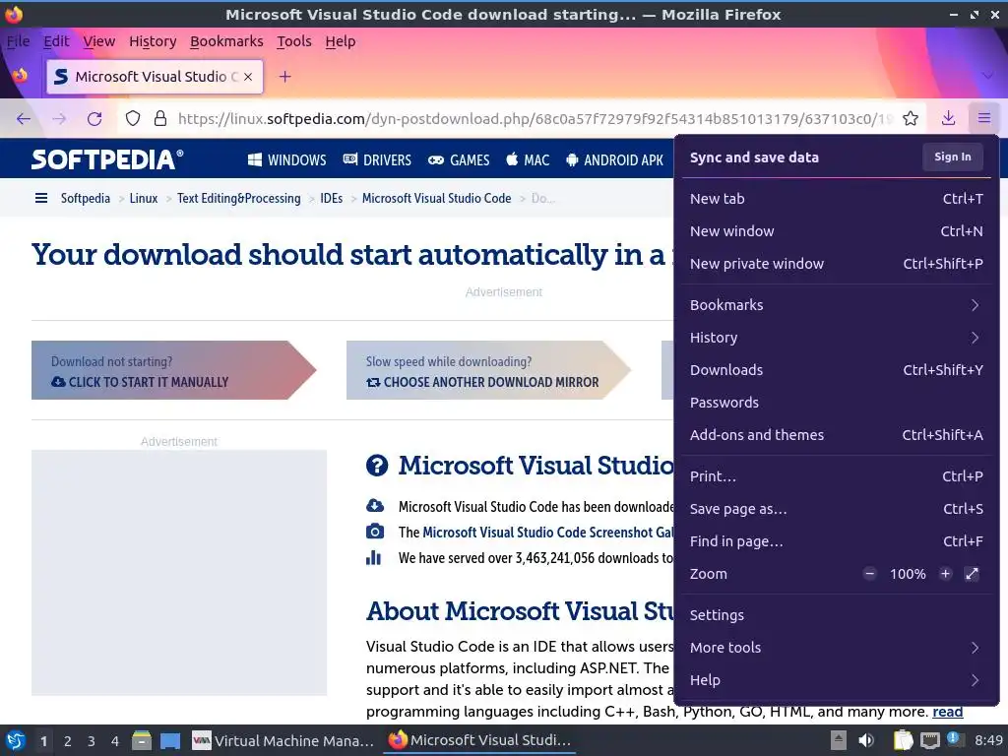The height and width of the screenshot is (756, 1008).
Task: Open Downloads from the menu
Action: tap(837, 370)
